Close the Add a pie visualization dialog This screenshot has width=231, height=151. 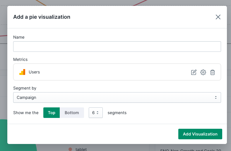tap(218, 17)
